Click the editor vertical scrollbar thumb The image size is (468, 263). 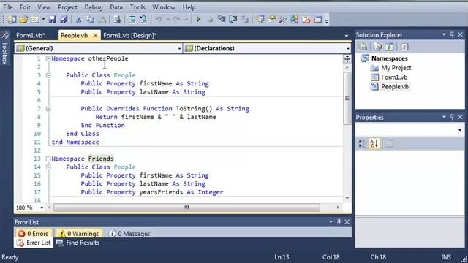click(x=347, y=98)
